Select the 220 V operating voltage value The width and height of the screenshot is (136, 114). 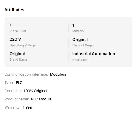coord(15,39)
